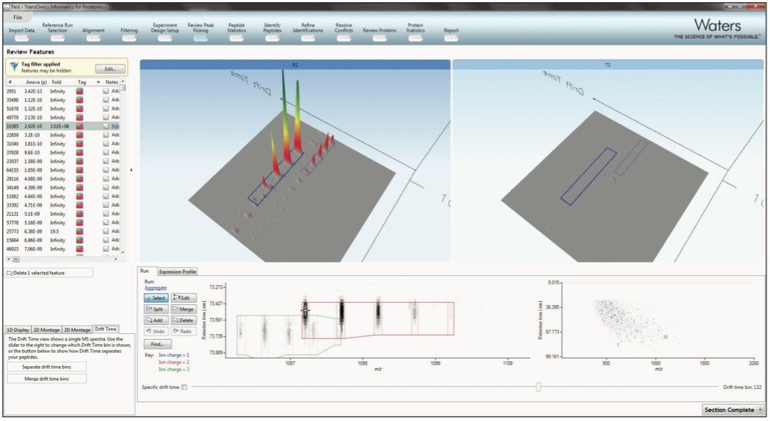Switch to the Expression Profile tab
Screen dimensions: 770x421
[x=178, y=271]
